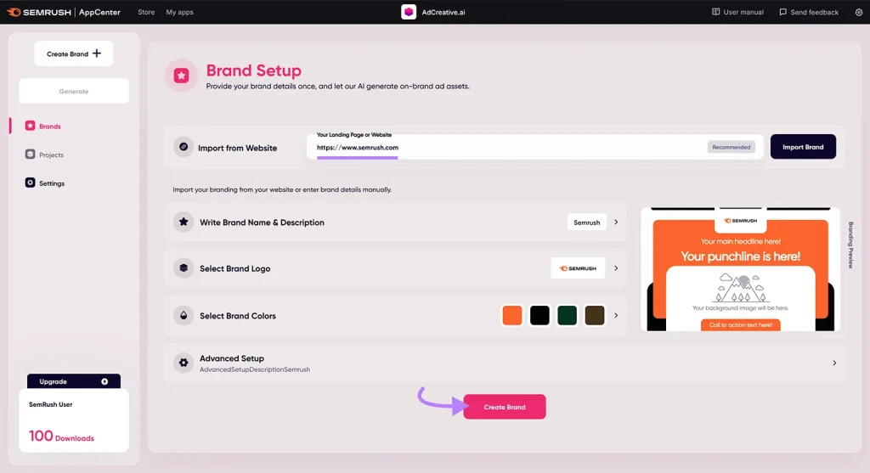Click the star icon for Brand Name & Description

(183, 222)
